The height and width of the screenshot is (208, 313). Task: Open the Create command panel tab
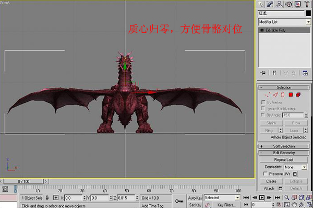tap(261, 4)
